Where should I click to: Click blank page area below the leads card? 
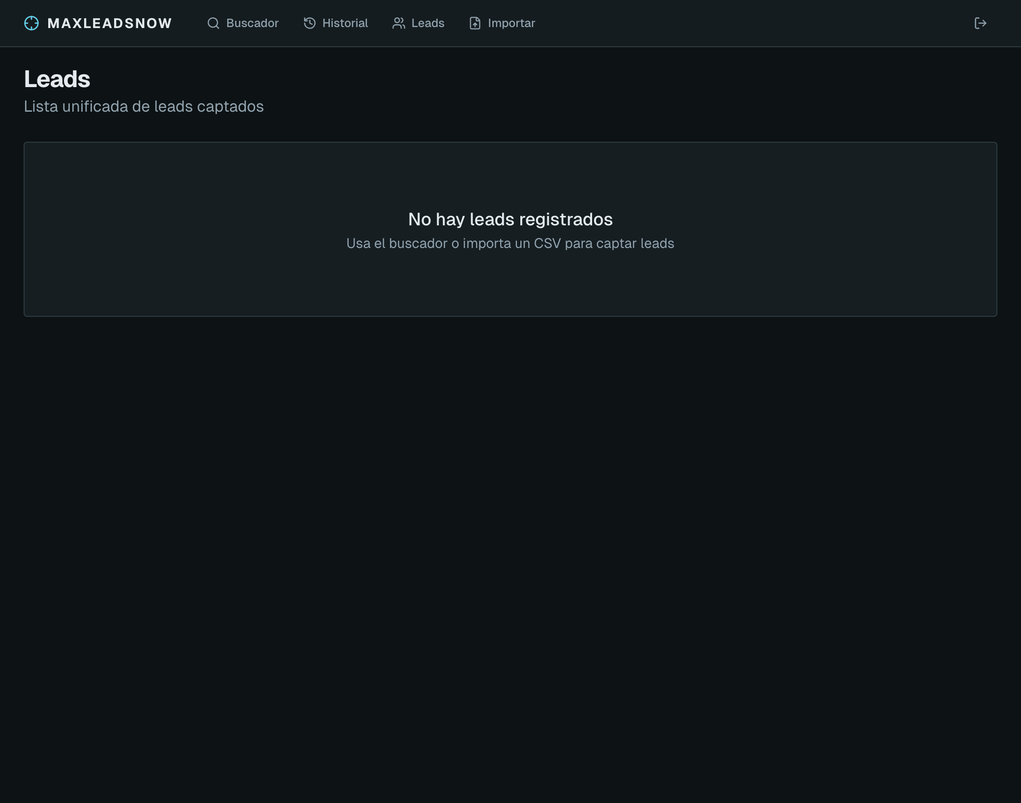point(510,541)
